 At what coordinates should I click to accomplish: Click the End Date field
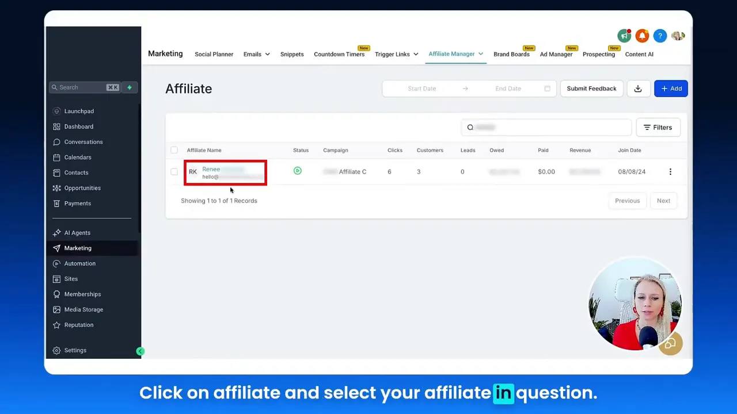pos(508,89)
